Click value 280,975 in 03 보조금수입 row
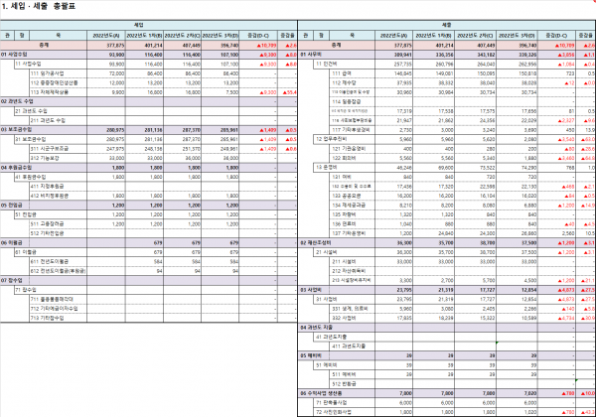Screen dimensions: 596x417 (115, 130)
